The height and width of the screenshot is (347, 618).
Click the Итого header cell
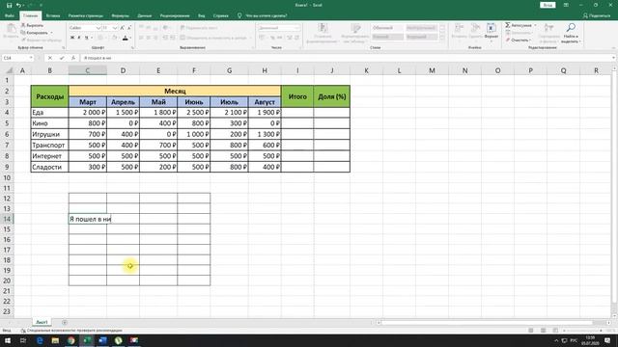(x=297, y=96)
